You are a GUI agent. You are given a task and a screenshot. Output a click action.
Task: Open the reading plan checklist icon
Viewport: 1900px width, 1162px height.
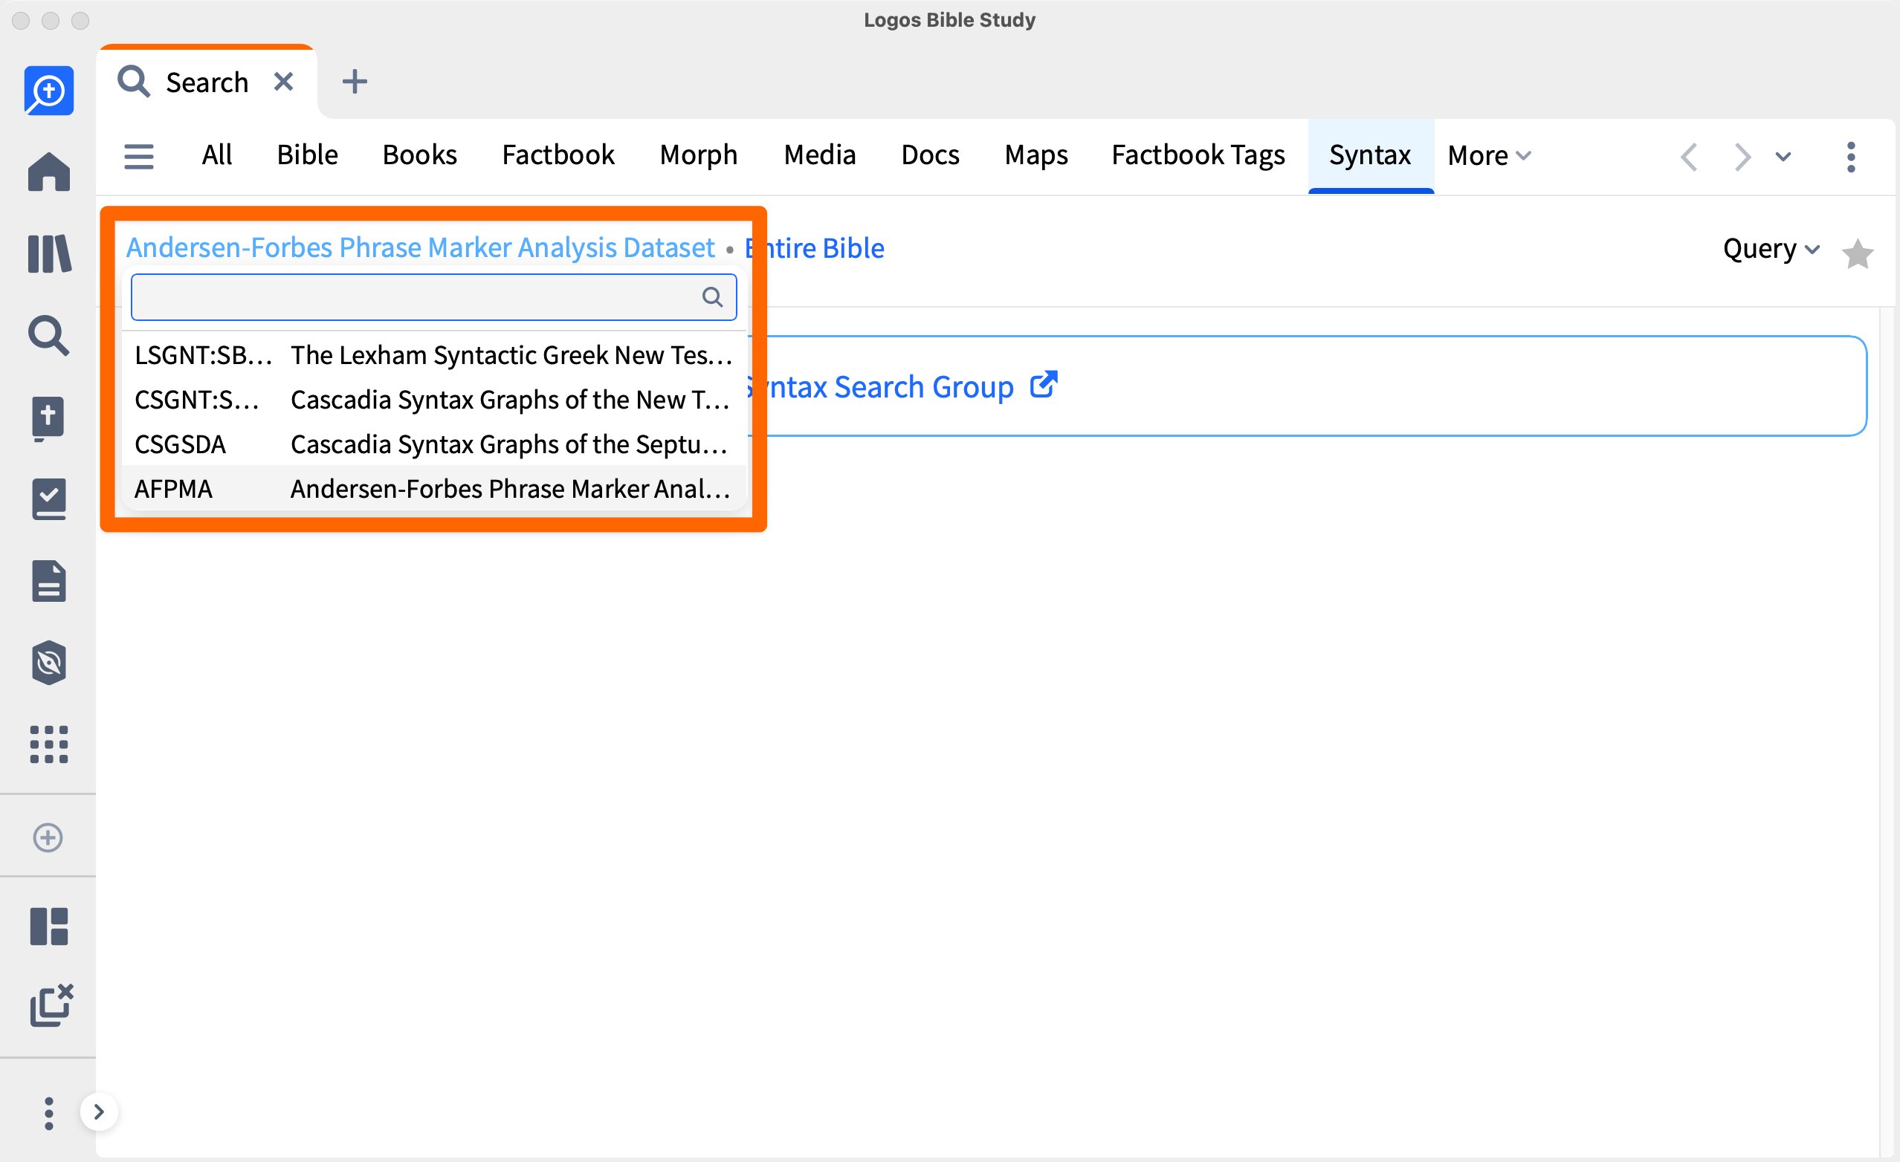click(48, 499)
